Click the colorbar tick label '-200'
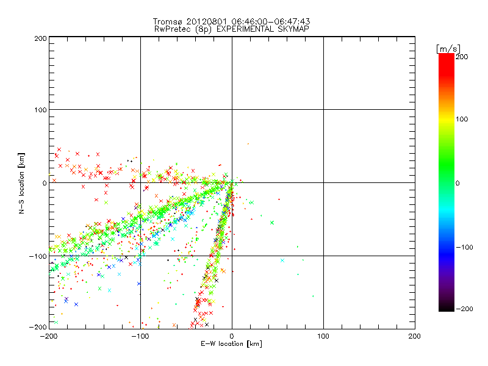This screenshot has width=488, height=366. (464, 309)
